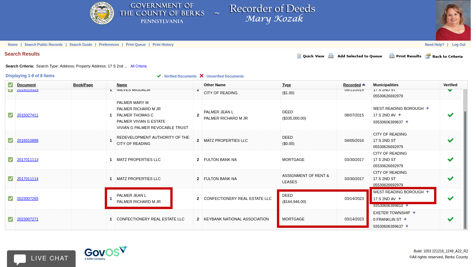Sort results by the Name column
This screenshot has height=267, width=476.
pyautogui.click(x=122, y=85)
